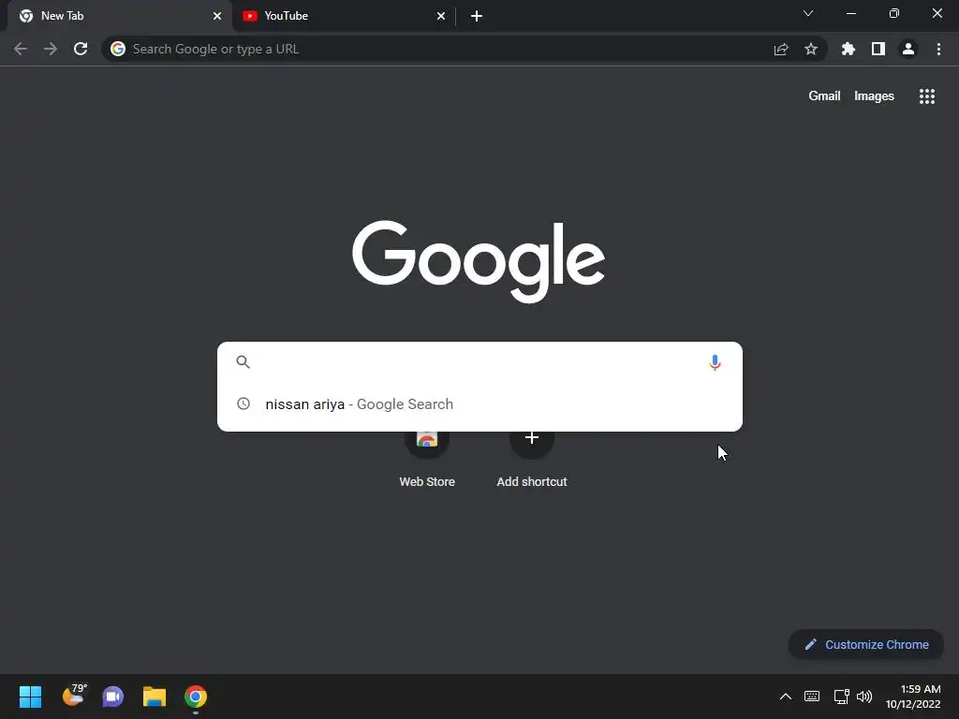Bookmark this tab with star icon
Viewport: 959px width, 719px height.
click(811, 49)
